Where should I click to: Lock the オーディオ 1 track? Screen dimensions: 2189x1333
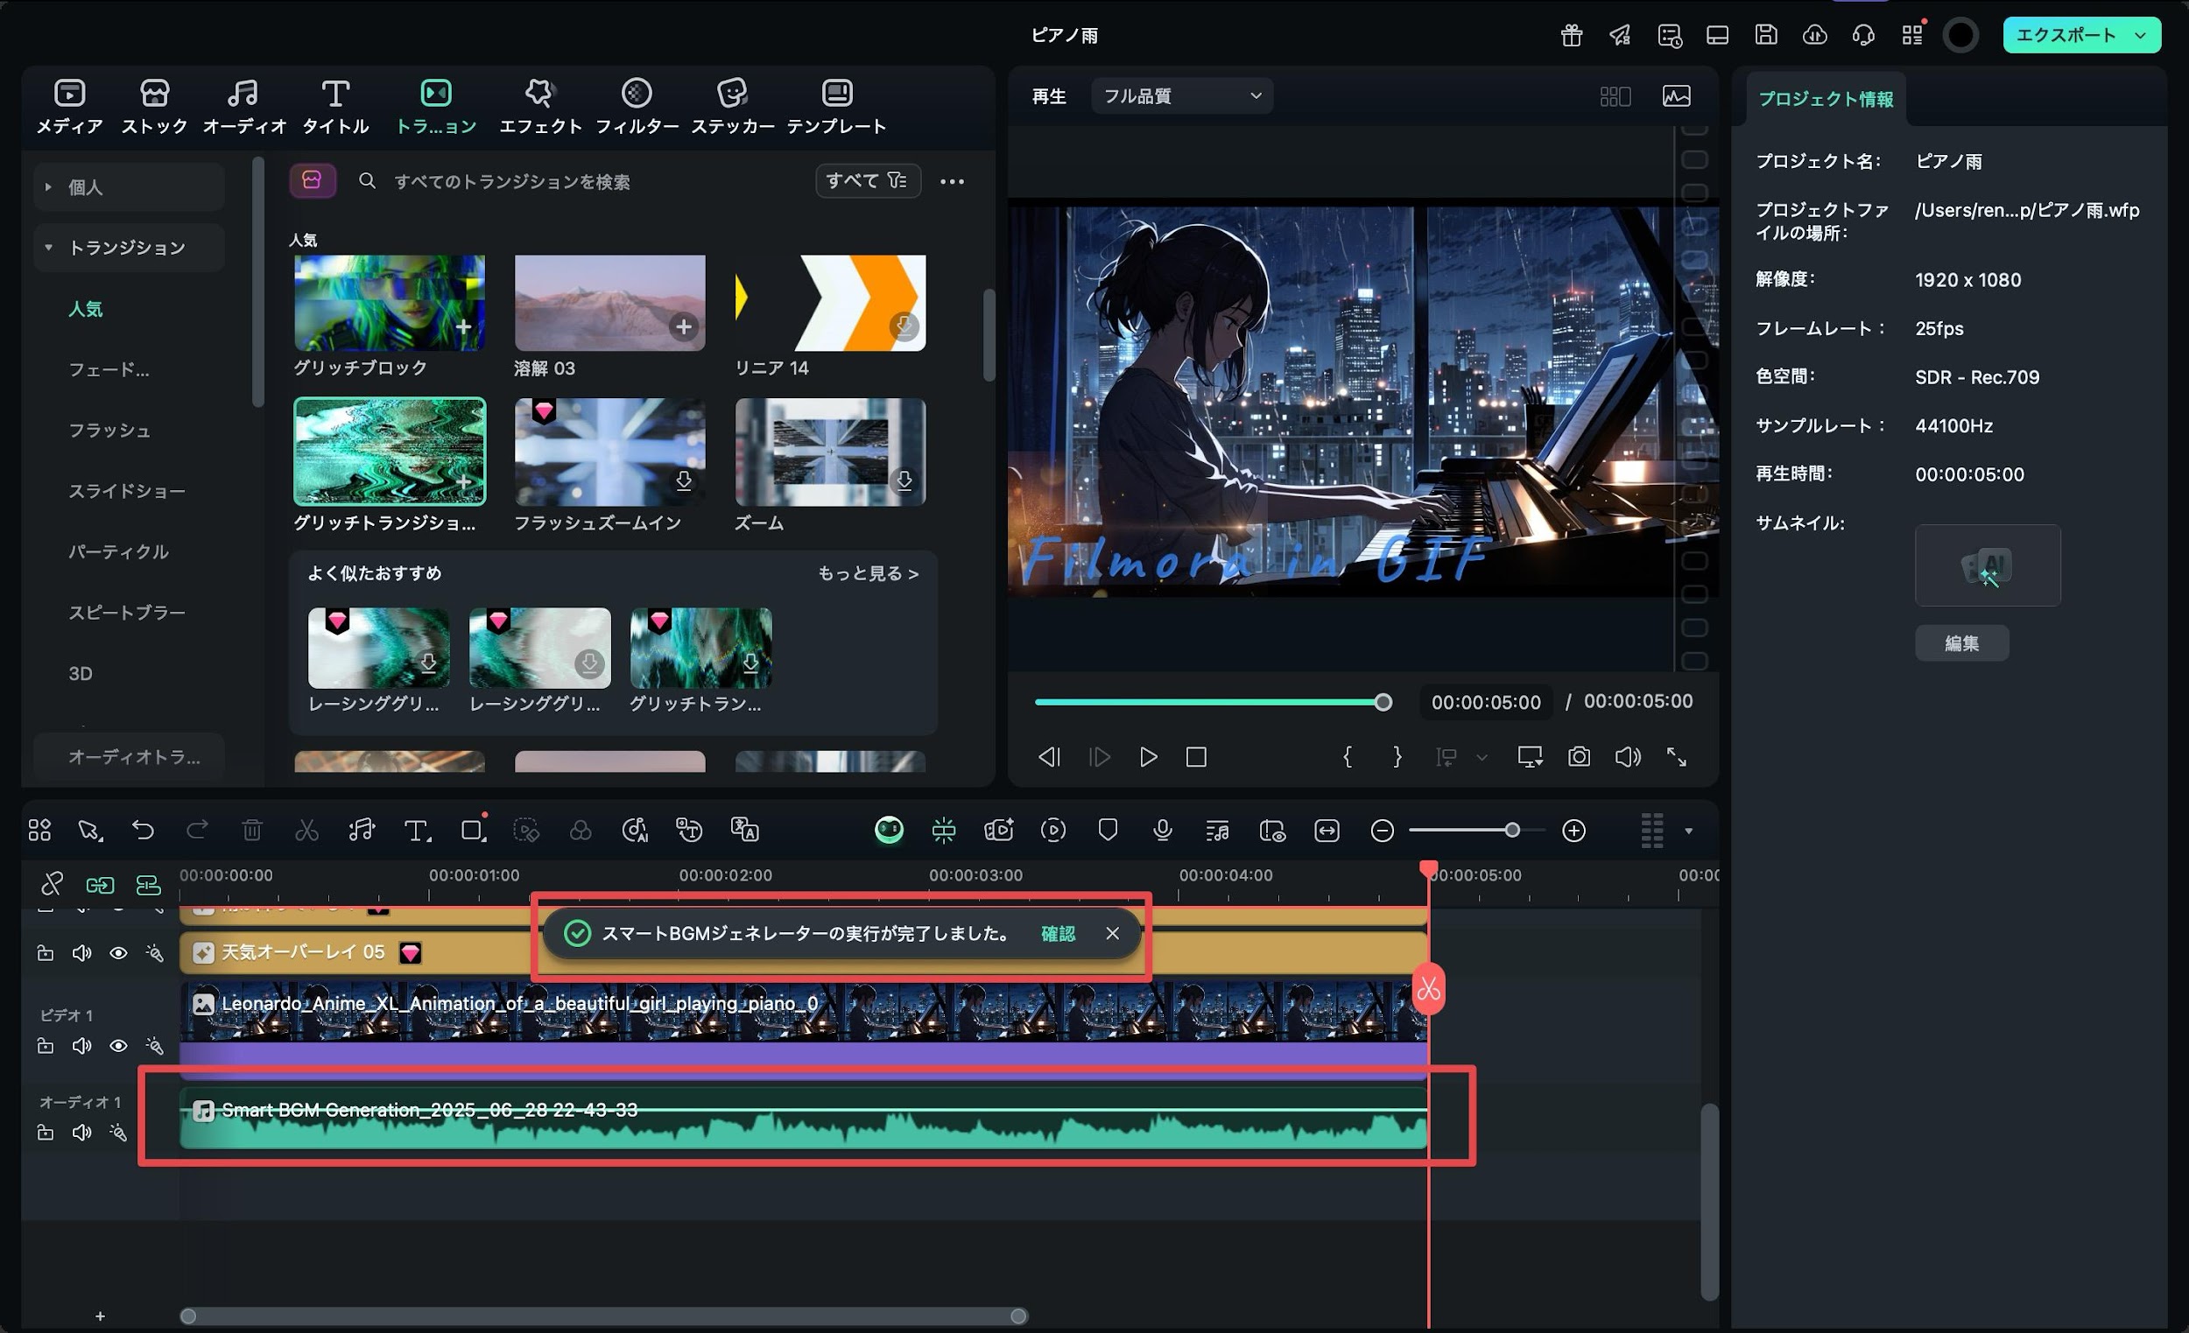click(x=45, y=1133)
